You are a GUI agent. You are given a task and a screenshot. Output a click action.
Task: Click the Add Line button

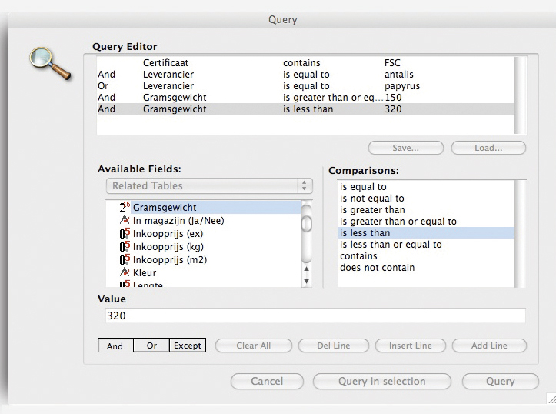click(x=489, y=346)
